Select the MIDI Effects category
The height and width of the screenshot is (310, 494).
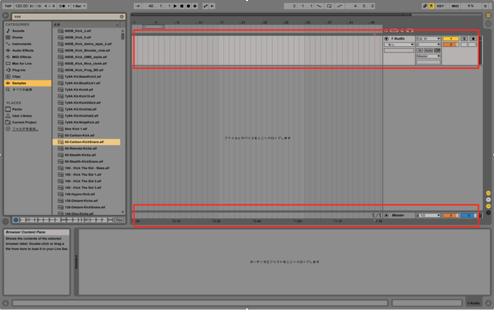[27, 57]
